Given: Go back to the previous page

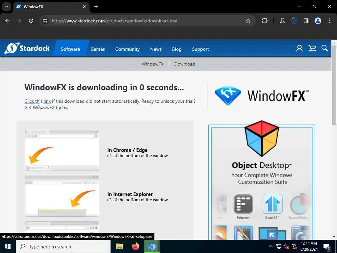Looking at the screenshot, I should [x=7, y=21].
